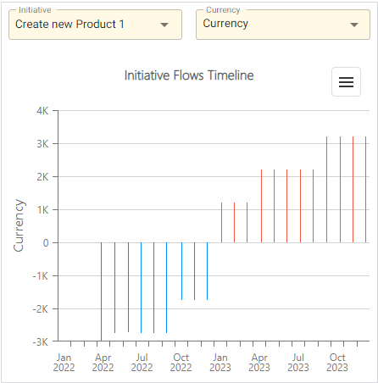Open the chart hamburger context menu
The width and height of the screenshot is (378, 383).
click(346, 82)
